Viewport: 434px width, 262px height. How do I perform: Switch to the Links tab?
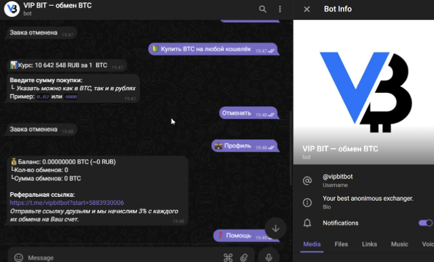369,244
